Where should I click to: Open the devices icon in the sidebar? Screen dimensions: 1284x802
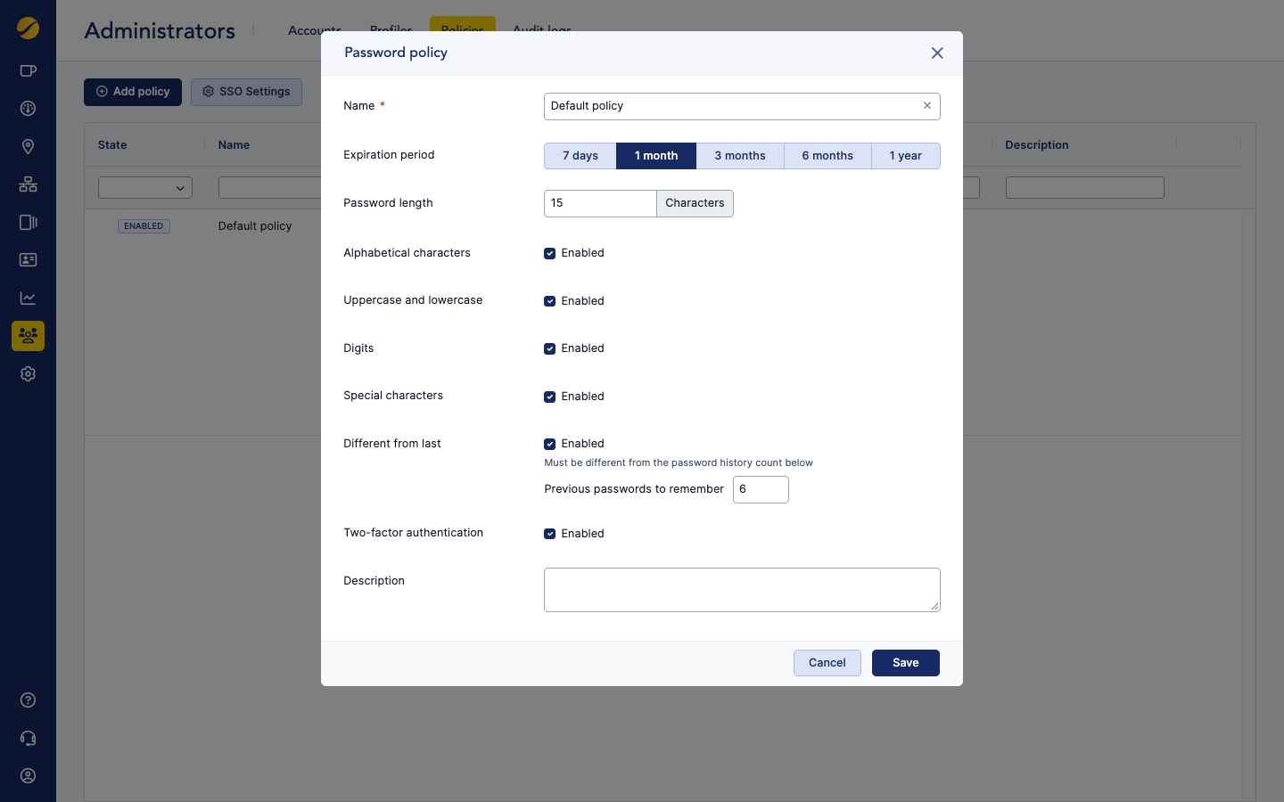[x=28, y=222]
